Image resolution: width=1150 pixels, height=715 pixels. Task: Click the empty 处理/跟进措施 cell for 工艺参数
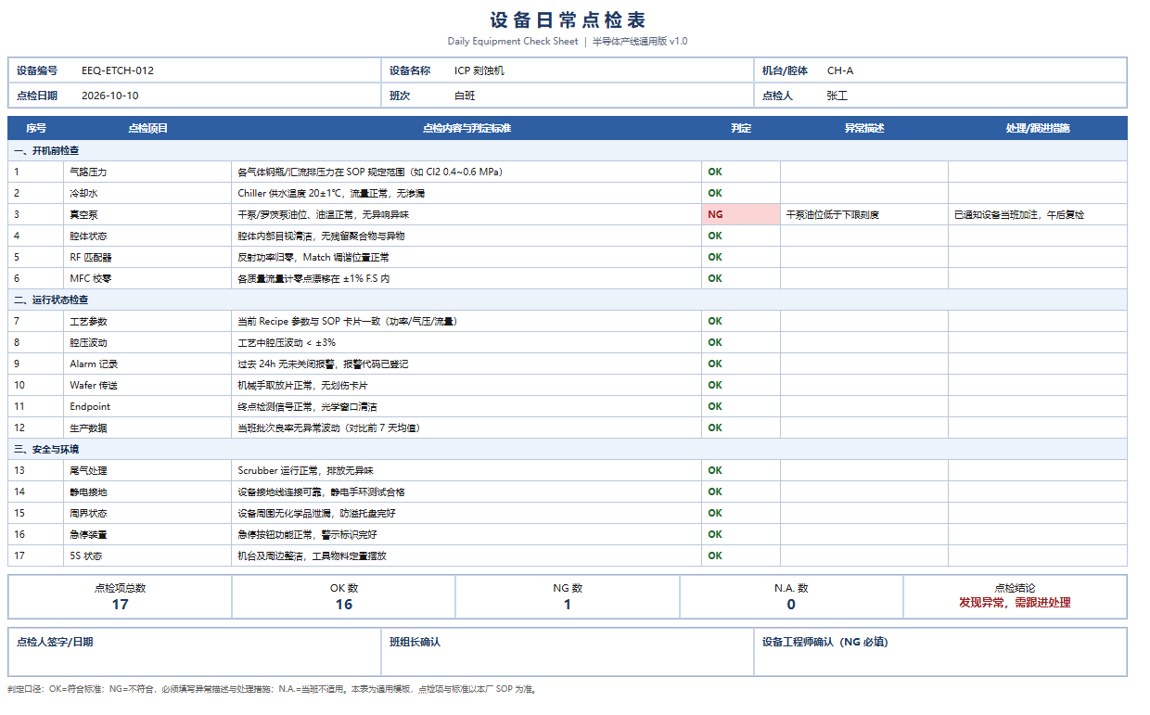point(1038,321)
